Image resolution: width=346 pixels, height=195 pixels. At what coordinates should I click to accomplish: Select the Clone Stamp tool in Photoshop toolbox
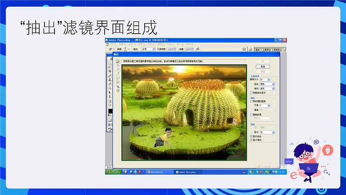pyautogui.click(x=110, y=80)
